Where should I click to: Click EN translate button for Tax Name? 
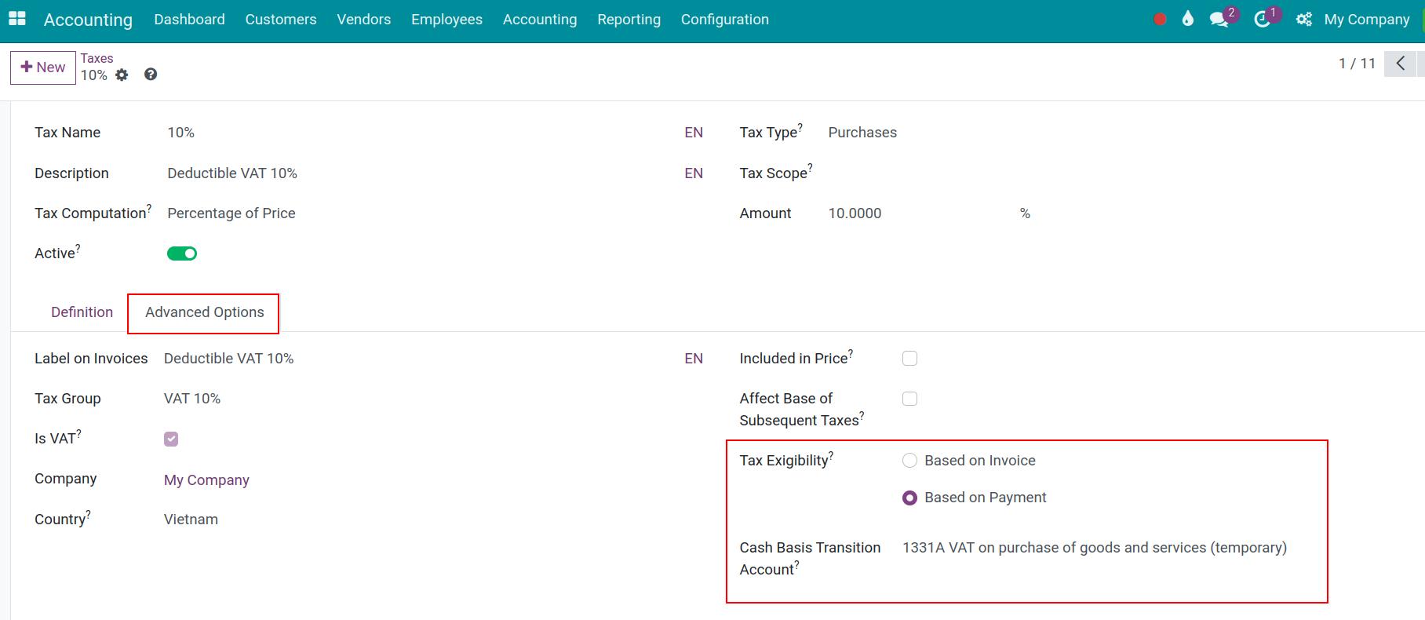click(694, 133)
